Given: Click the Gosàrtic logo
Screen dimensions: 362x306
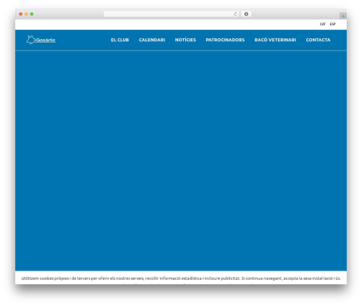Looking at the screenshot, I should (41, 40).
